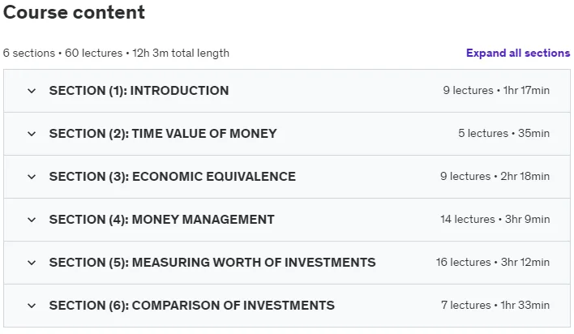Click the 7 lectures 1hr 33min label

click(x=495, y=305)
